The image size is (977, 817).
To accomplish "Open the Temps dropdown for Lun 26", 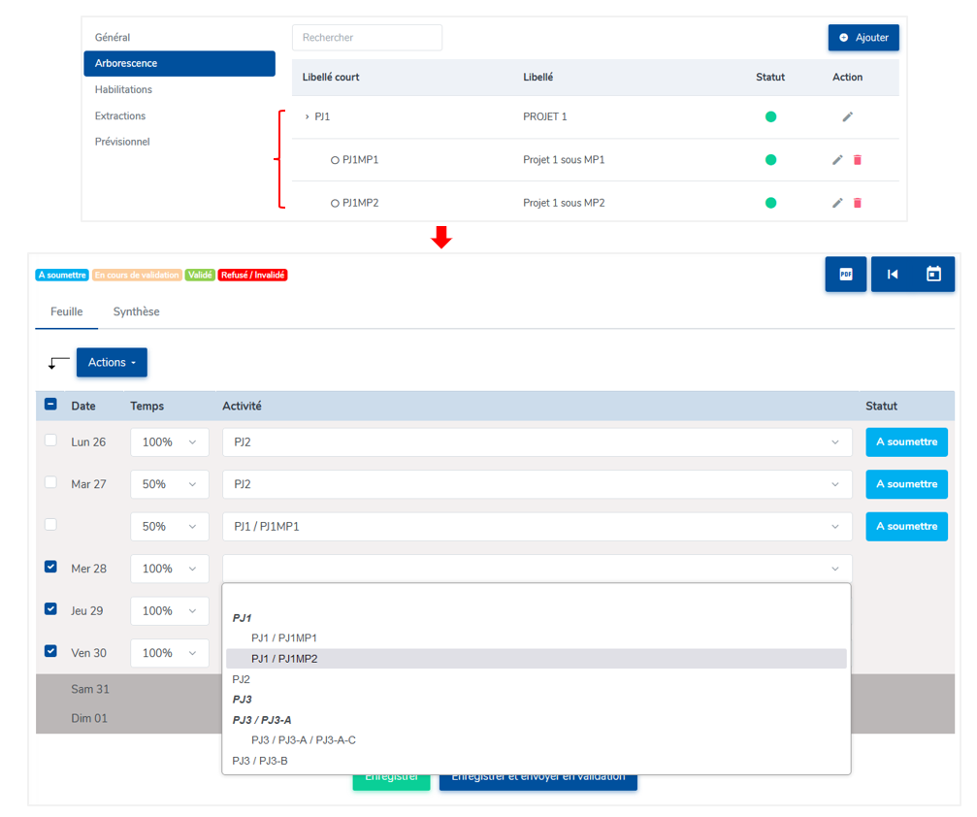I will coord(169,442).
